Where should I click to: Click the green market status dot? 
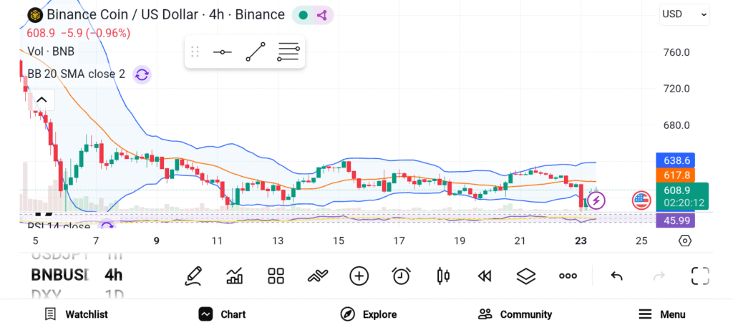[x=304, y=15]
